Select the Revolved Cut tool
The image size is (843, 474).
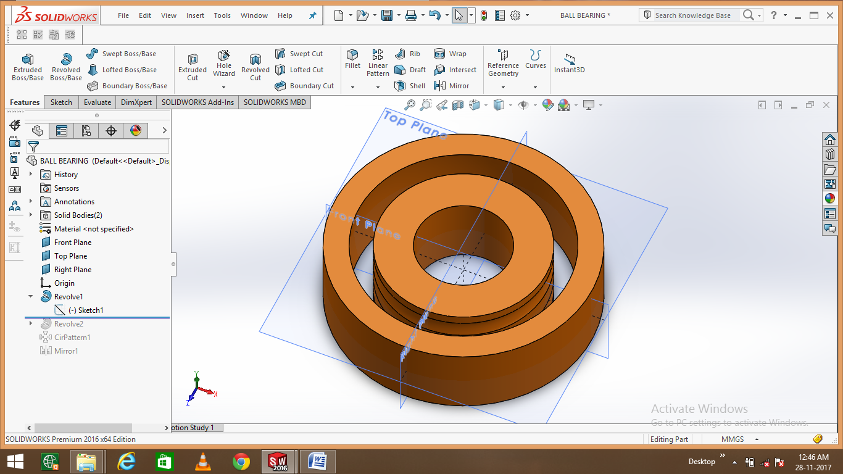[x=255, y=66]
